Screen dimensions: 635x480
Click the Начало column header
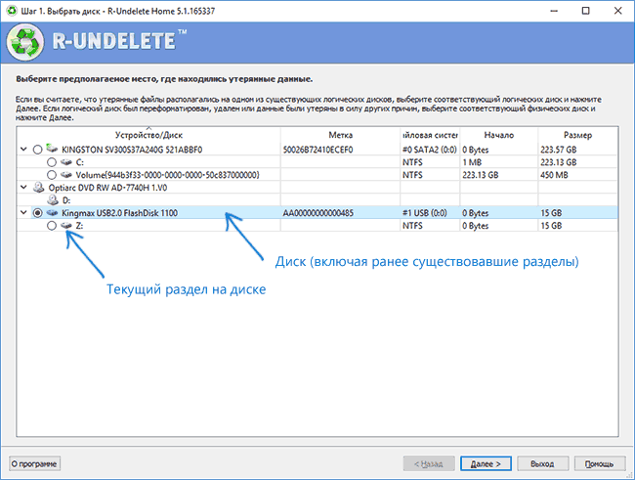498,135
